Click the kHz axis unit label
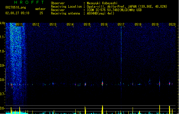Viewport: 179px width, 114px height. (3, 23)
